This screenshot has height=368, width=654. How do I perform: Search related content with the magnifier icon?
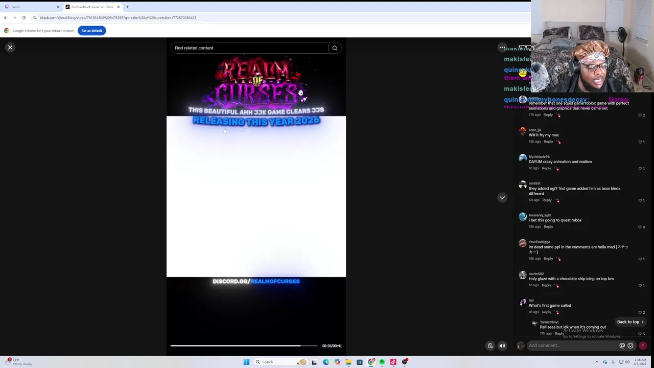pos(335,48)
